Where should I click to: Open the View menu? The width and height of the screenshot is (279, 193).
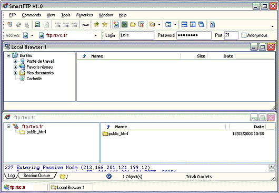(51, 15)
